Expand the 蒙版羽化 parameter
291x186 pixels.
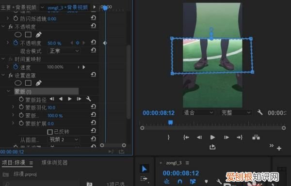pyautogui.click(x=13, y=107)
